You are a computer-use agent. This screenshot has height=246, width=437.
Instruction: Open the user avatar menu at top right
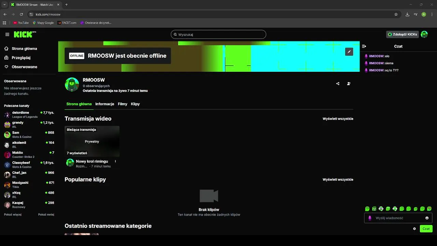[424, 35]
